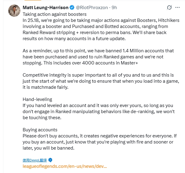Click the "Competitive integrity" paragraph

pos(101,81)
